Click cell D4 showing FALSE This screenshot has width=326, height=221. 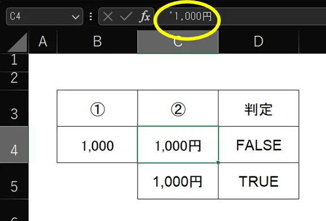259,144
